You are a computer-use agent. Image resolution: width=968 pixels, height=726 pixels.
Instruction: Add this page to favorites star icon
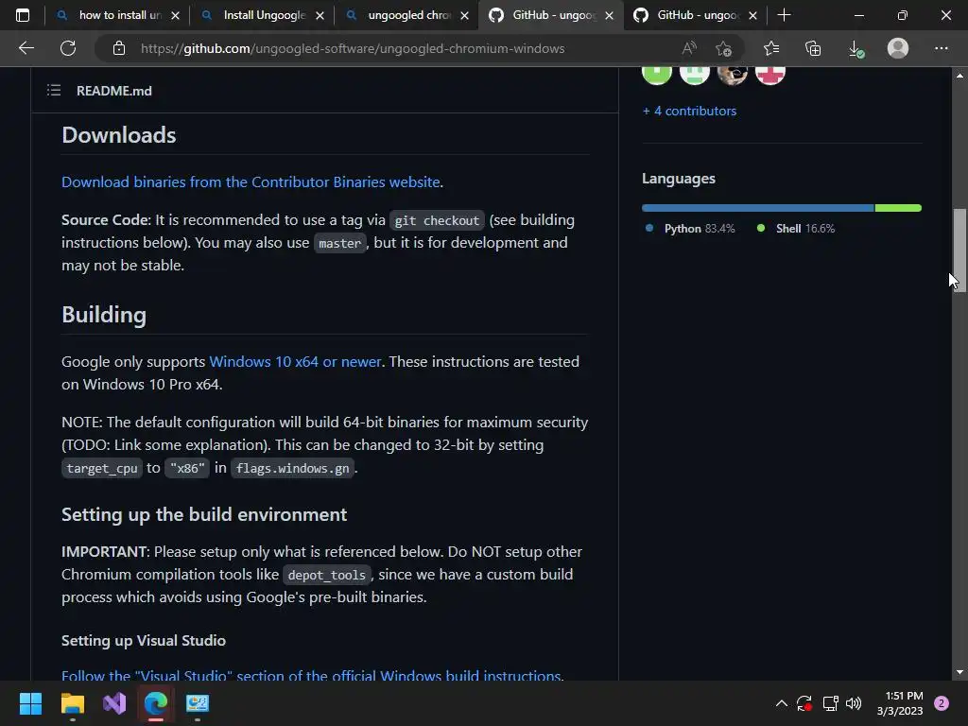[x=723, y=48]
